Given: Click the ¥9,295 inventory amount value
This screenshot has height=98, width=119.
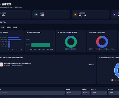Looking at the screenshot, I should 82,15.
